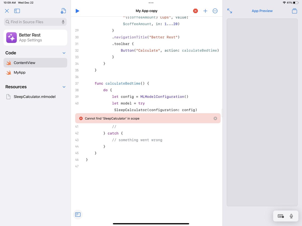Open Better Rest App Settings
This screenshot has width=302, height=226.
click(35, 37)
